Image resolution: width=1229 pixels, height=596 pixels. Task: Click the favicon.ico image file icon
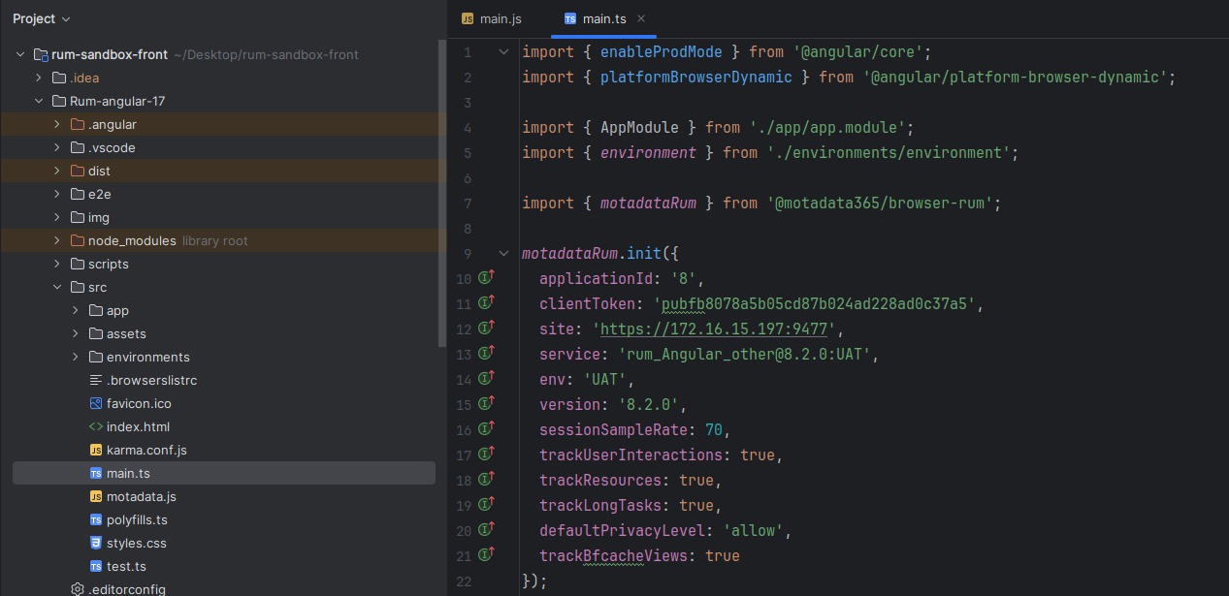click(x=96, y=403)
